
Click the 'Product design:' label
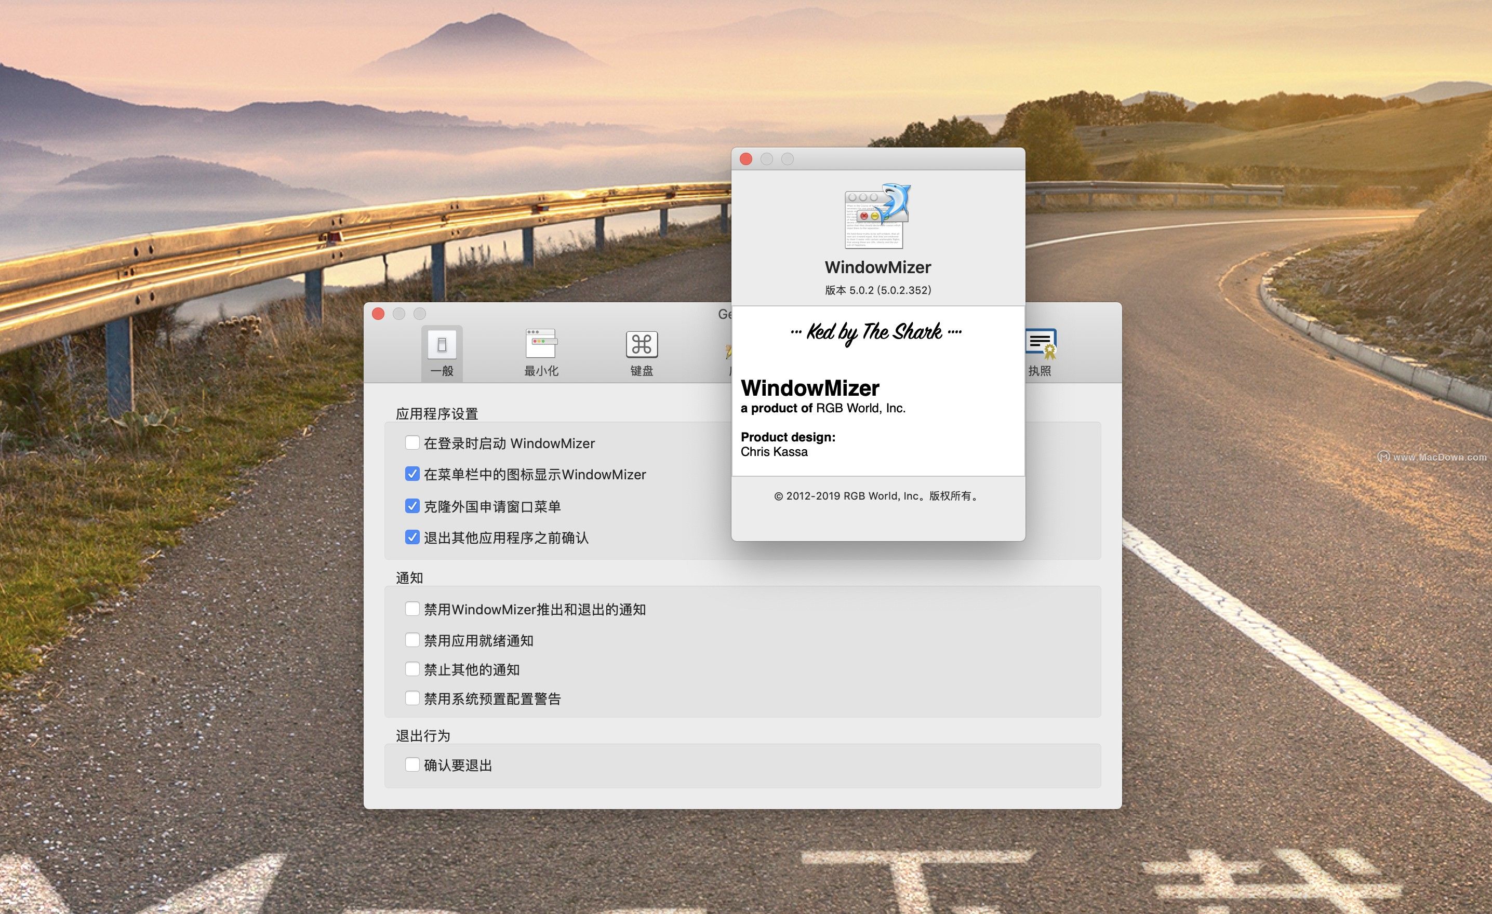point(788,437)
